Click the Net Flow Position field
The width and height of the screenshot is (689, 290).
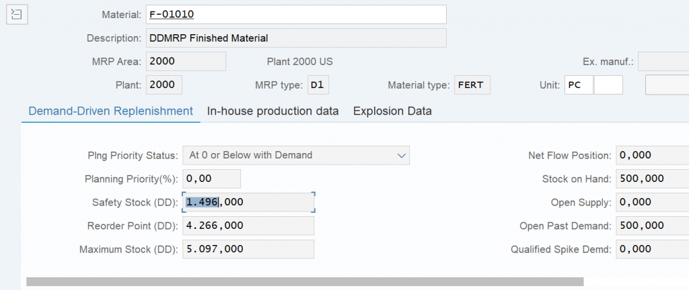click(x=653, y=155)
